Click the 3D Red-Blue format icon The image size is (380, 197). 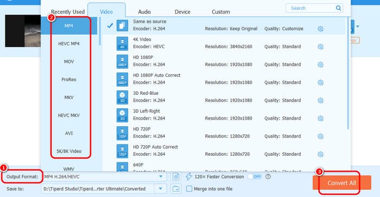click(x=122, y=97)
